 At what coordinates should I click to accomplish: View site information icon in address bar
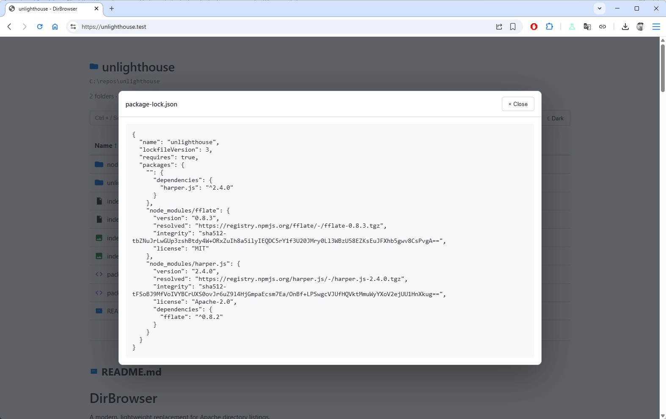[x=73, y=27]
